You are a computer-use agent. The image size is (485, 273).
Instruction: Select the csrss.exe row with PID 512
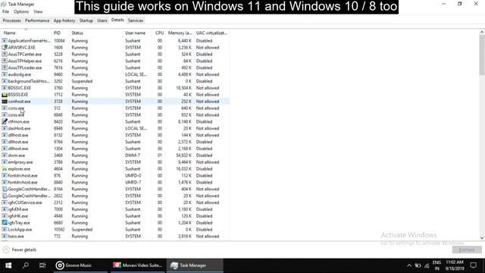(x=115, y=108)
